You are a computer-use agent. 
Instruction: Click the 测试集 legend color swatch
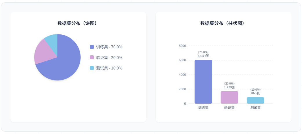coord(92,68)
